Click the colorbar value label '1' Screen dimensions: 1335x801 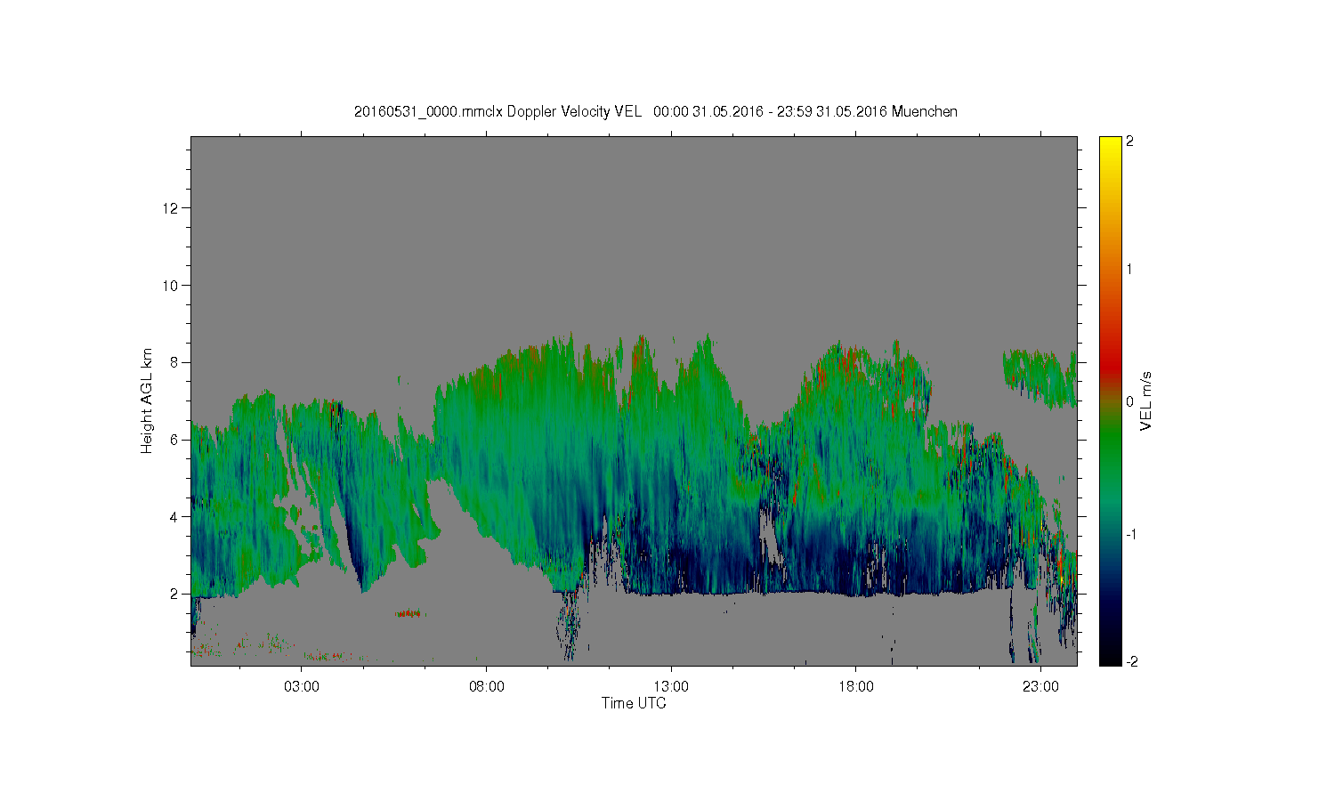coord(1129,269)
